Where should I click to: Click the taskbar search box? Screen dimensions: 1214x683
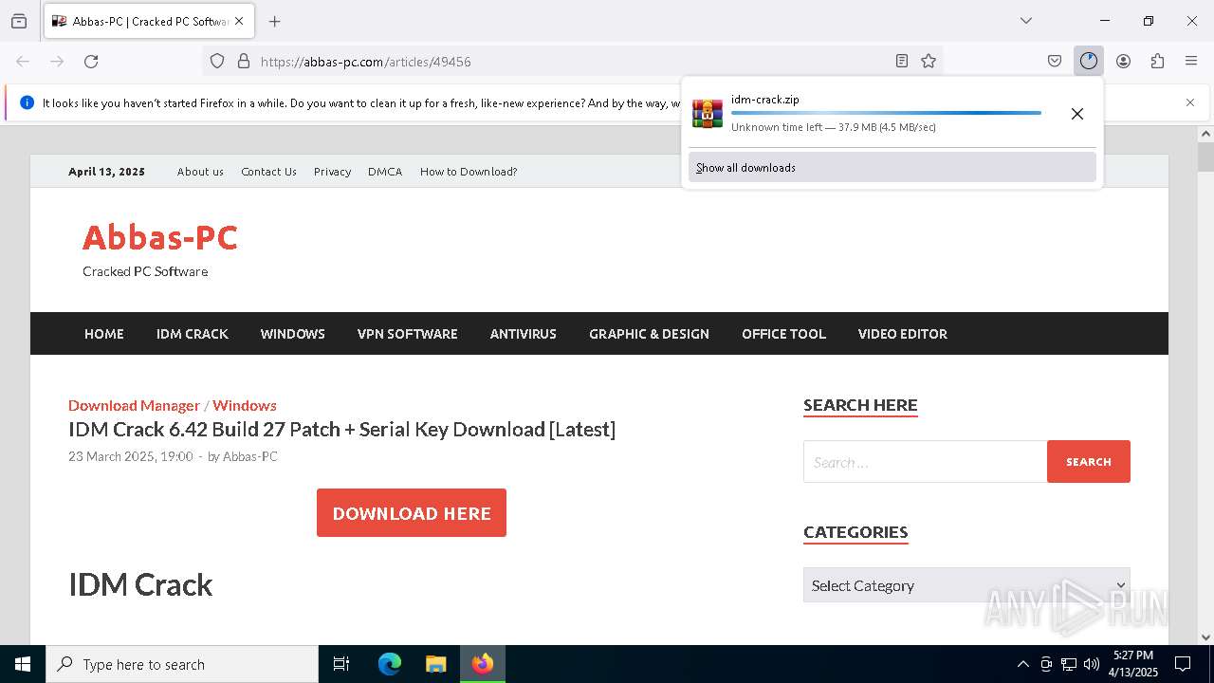click(x=182, y=664)
